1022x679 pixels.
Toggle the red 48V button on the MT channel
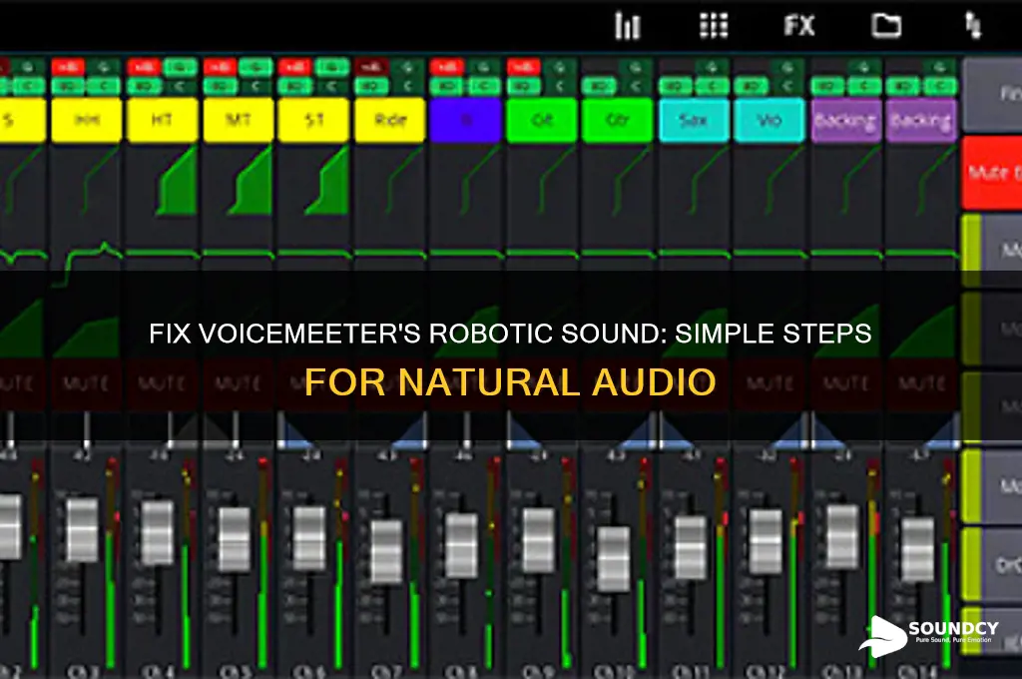tap(220, 67)
